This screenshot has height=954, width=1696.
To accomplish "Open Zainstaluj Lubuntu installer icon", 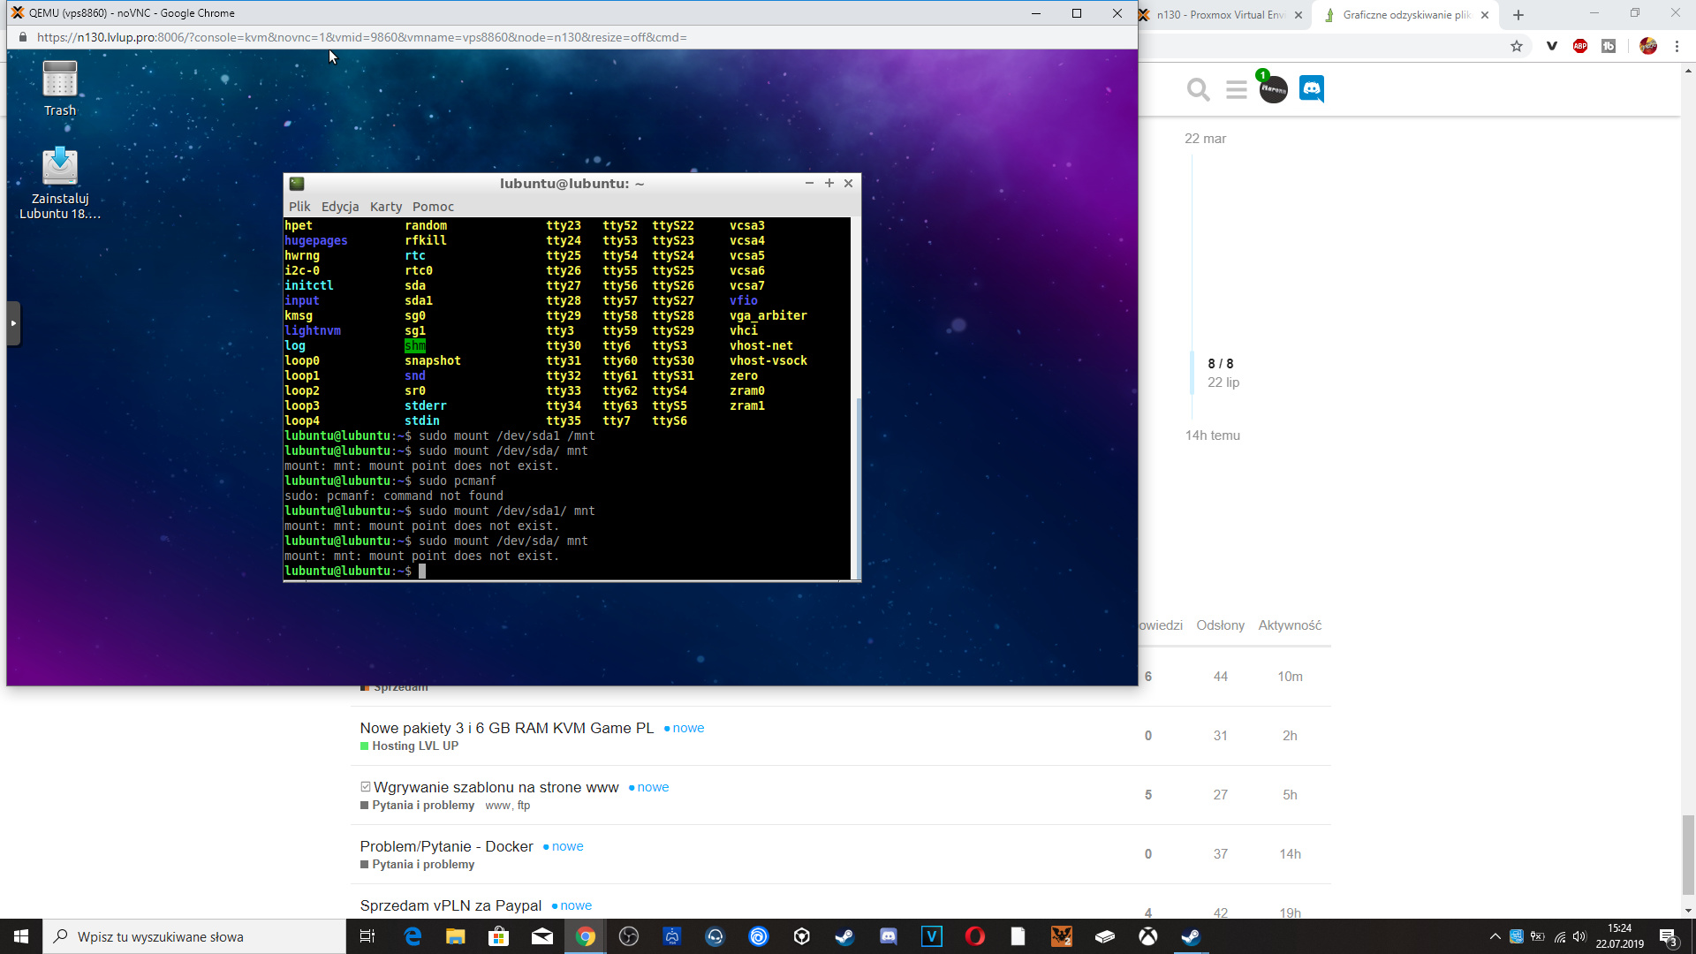I will click(60, 168).
